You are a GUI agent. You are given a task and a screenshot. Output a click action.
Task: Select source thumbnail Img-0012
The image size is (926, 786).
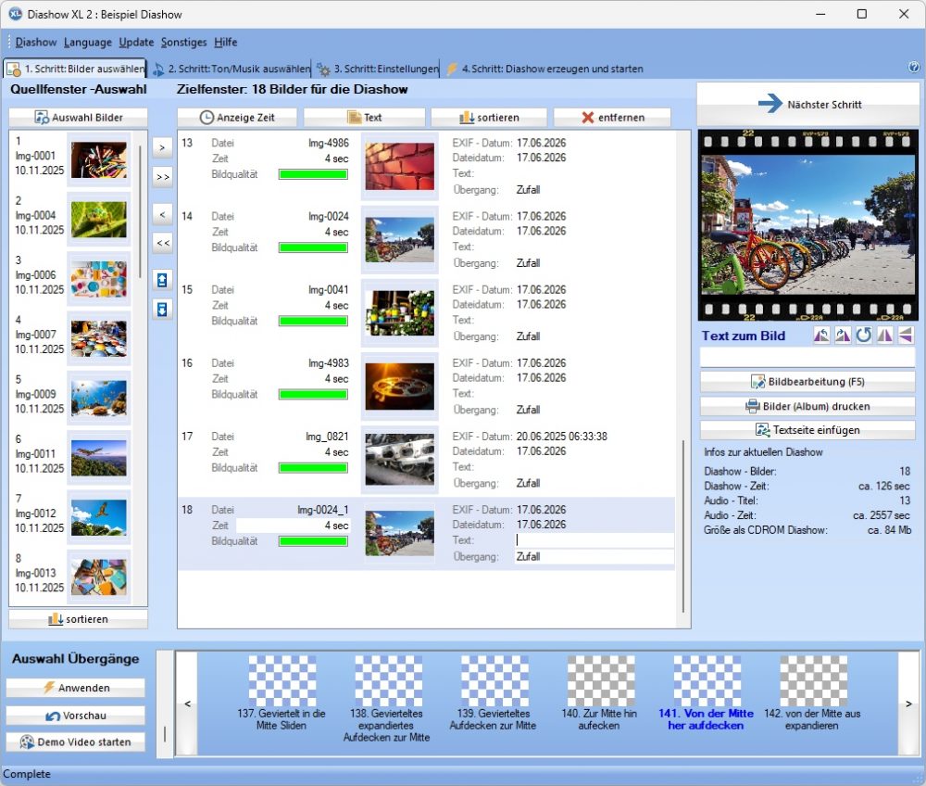point(99,517)
